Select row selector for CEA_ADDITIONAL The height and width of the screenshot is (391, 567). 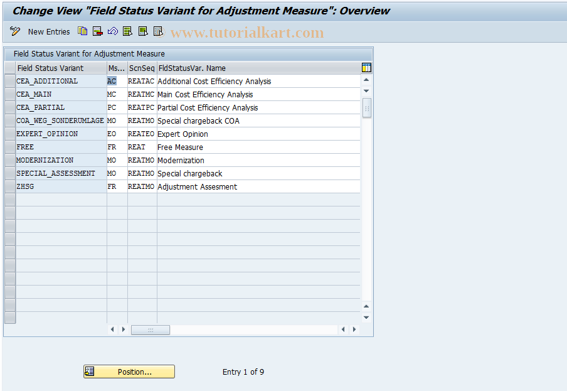tap(10, 81)
